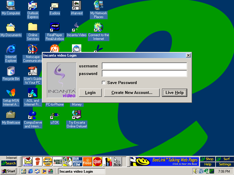Enable the Save Password checkbox
Screen dimensions: 234x175
(104, 83)
